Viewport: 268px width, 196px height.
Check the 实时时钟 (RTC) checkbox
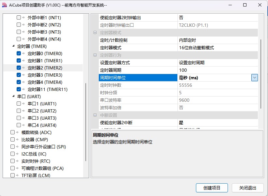(x=12, y=161)
